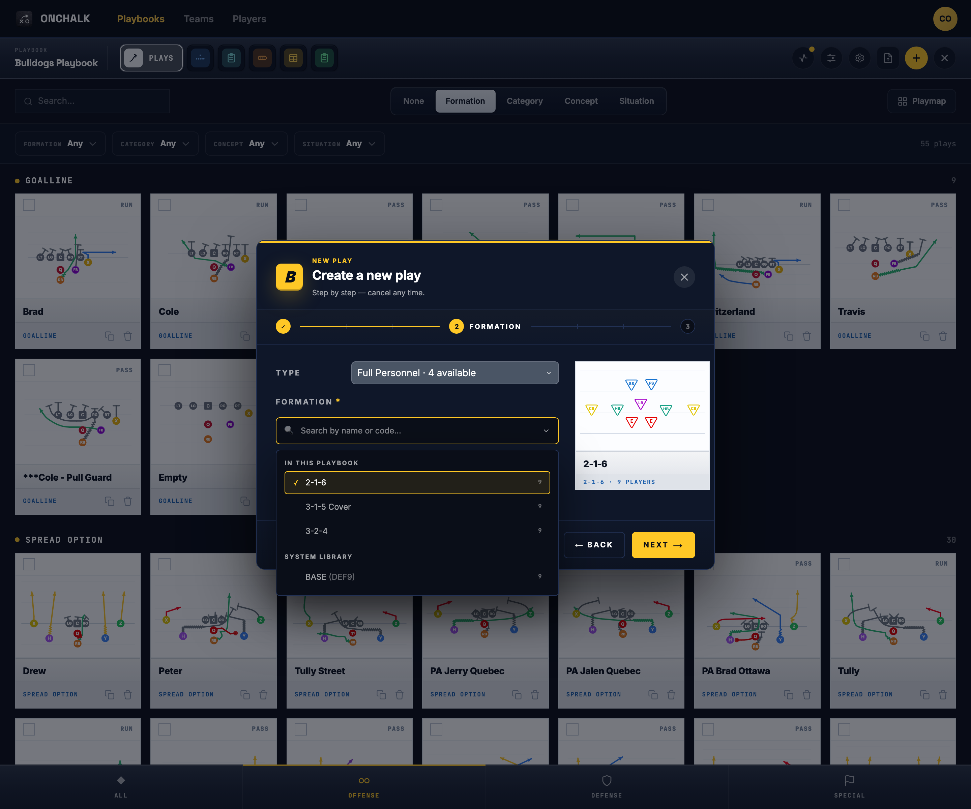The image size is (971, 809).
Task: Delete the Cole - Pull Guard play
Action: click(x=128, y=501)
